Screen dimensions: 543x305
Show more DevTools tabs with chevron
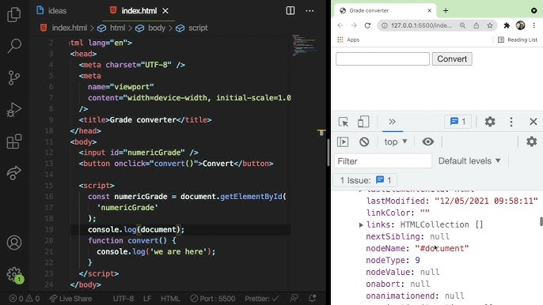point(392,122)
